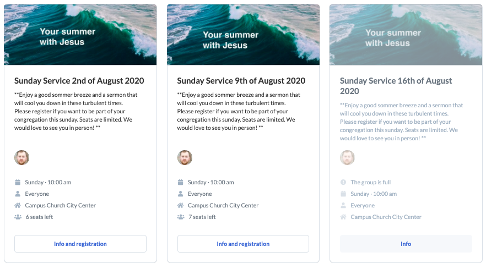Image resolution: width=486 pixels, height=263 pixels.
Task: Click calendar icon on 2nd of August card
Action: [18, 182]
